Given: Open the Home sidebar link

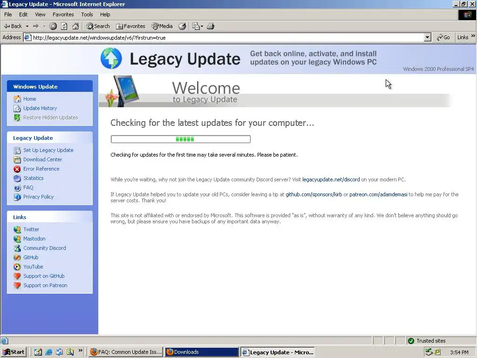Looking at the screenshot, I should pyautogui.click(x=29, y=99).
